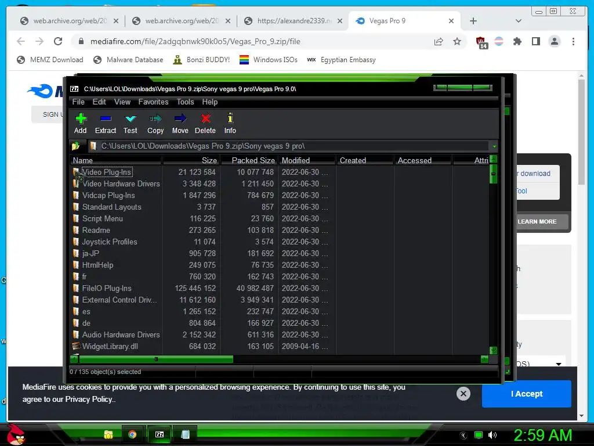The height and width of the screenshot is (446, 594).
Task: Click the red Delete icon
Action: click(205, 124)
